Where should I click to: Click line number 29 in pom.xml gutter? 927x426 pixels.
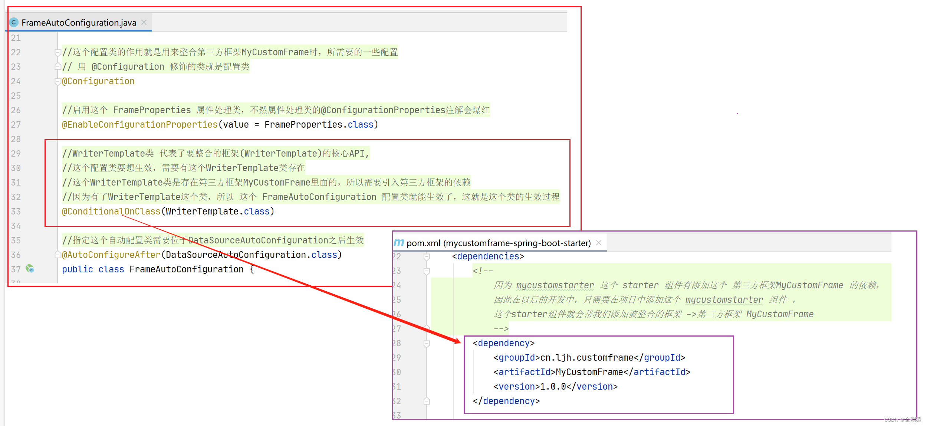pos(397,358)
